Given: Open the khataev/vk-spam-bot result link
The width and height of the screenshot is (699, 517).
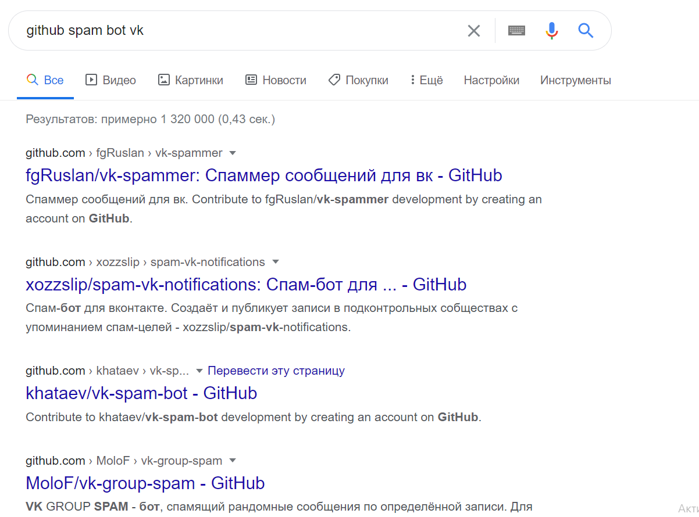Looking at the screenshot, I should click(141, 393).
